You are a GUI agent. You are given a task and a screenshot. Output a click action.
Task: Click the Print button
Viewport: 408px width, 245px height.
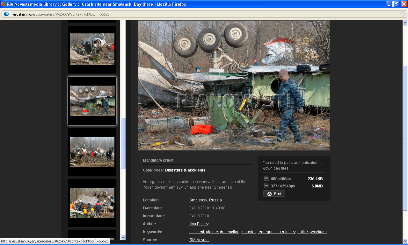(274, 194)
